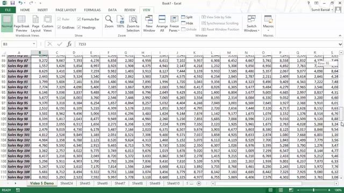Viewport: 344px width, 193px height.
Task: Open Sumit Bansal account dropdown
Action: click(x=322, y=10)
